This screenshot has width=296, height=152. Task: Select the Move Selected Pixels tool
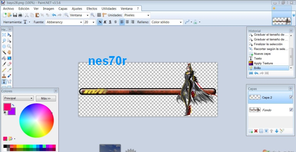click(x=9, y=35)
